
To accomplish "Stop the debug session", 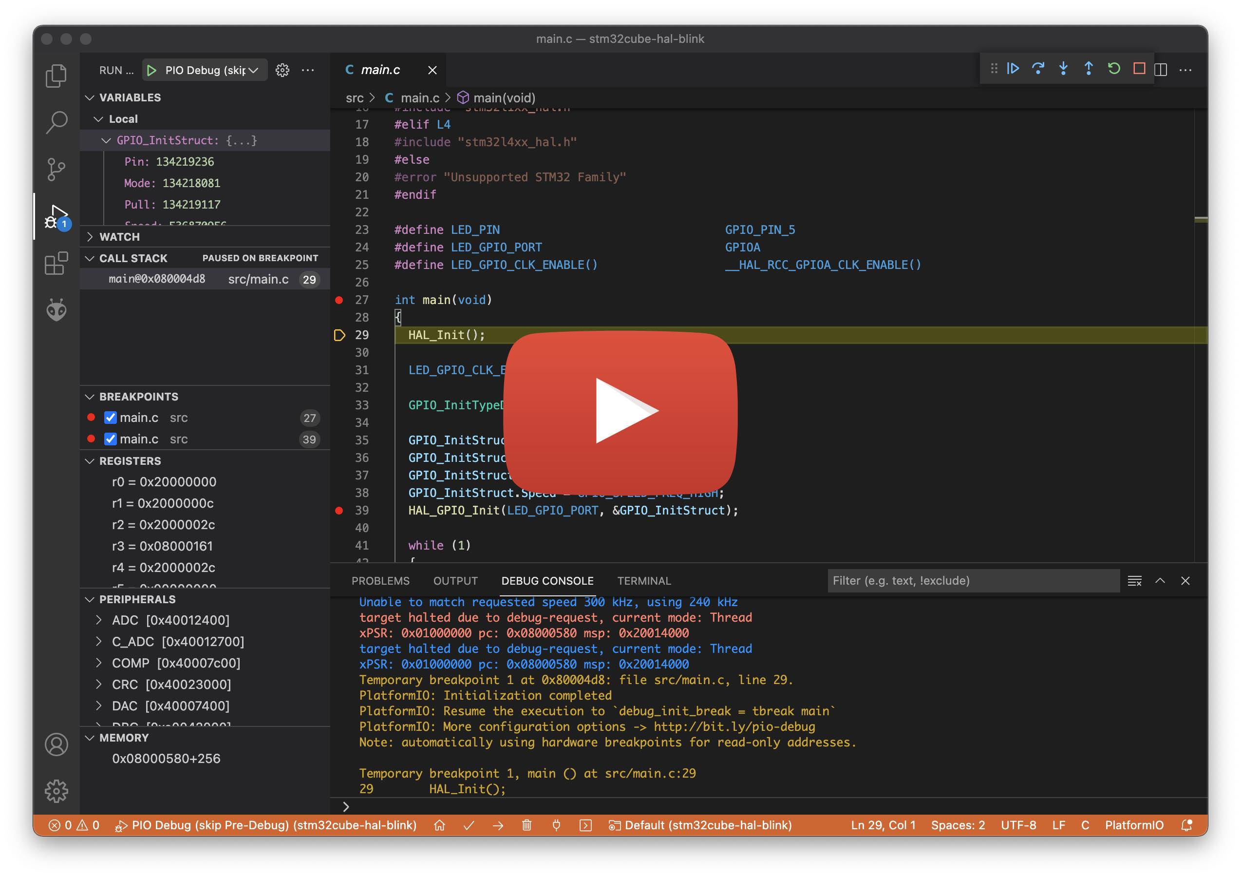I will [x=1139, y=69].
